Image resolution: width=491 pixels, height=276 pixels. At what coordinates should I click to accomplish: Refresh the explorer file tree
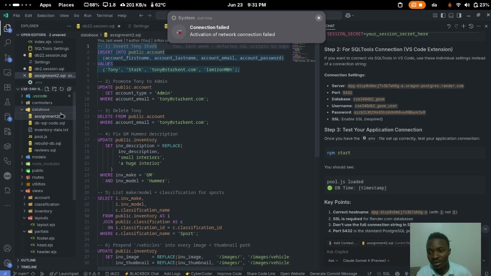click(x=62, y=89)
